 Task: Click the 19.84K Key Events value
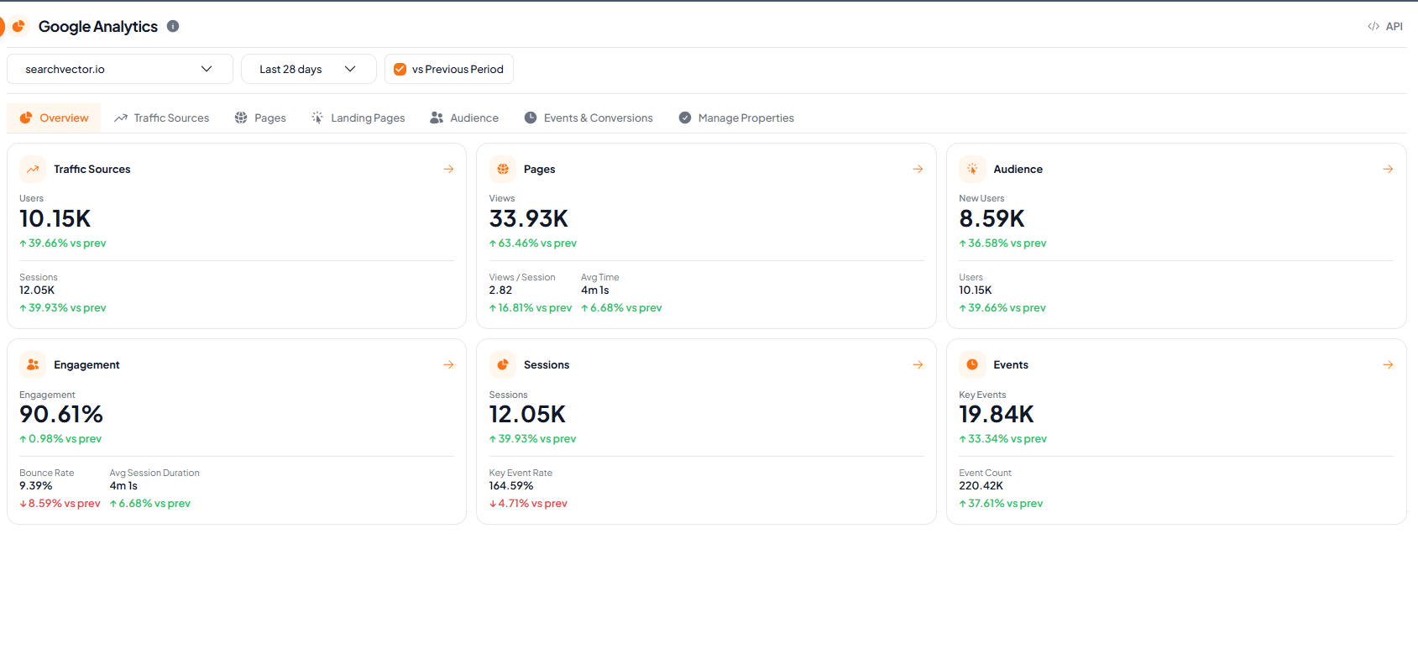997,414
